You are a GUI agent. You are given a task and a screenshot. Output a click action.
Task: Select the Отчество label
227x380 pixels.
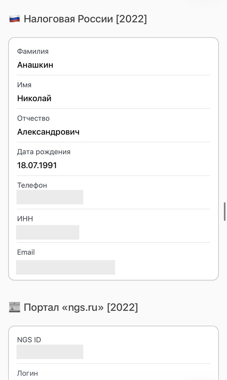coord(33,118)
